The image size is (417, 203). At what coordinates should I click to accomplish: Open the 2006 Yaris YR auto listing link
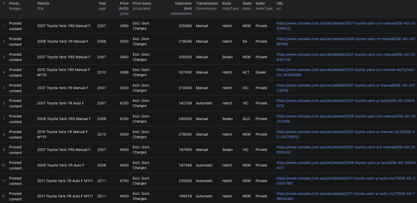coord(346,165)
